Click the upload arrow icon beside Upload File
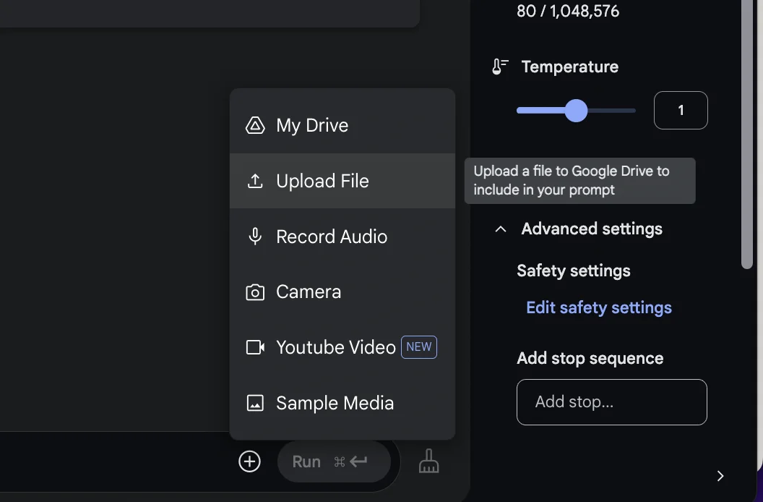Screen dimensions: 763x502 (255, 181)
